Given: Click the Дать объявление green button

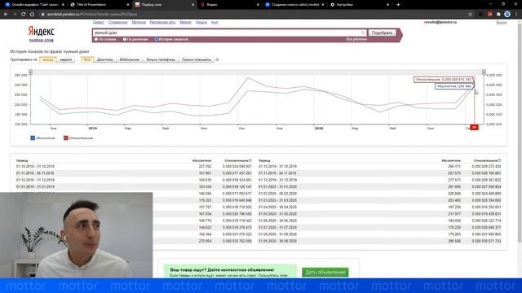Looking at the screenshot, I should (325, 272).
